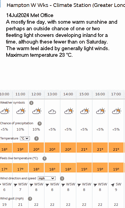Select the 11:00 hour column header
Viewport: 125px width, 208px height.
pos(20,94)
